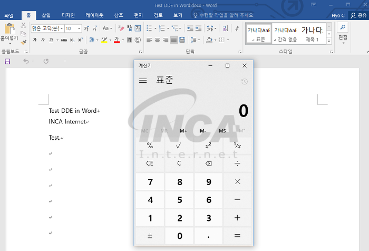The image size is (369, 251).
Task: Click the undo arrow icon
Action: tap(26, 61)
